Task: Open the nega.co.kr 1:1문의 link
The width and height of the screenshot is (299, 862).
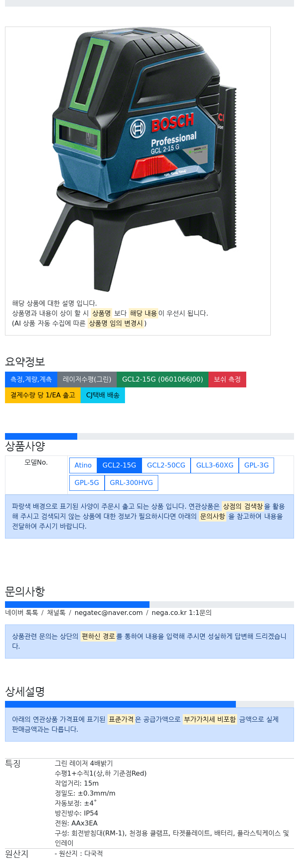Action: pos(181,613)
